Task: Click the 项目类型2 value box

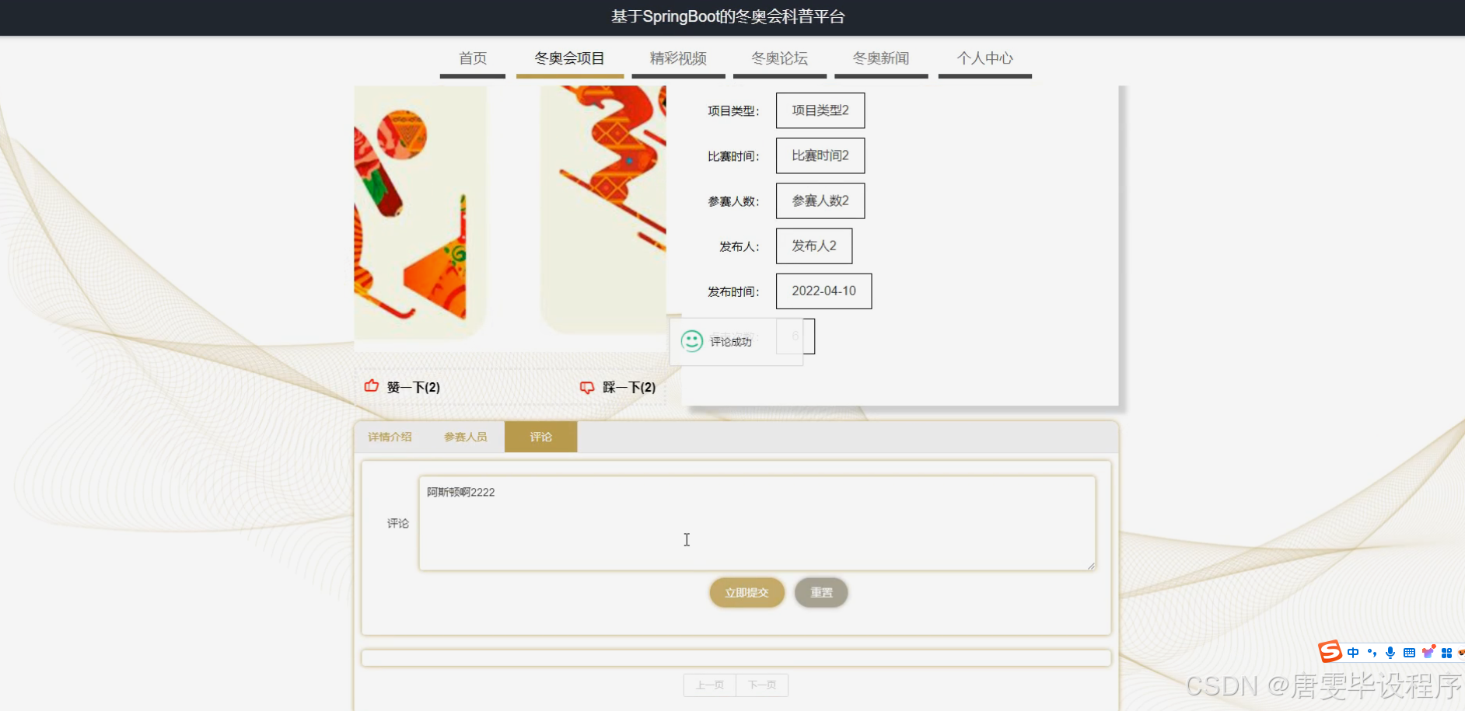Action: [820, 110]
